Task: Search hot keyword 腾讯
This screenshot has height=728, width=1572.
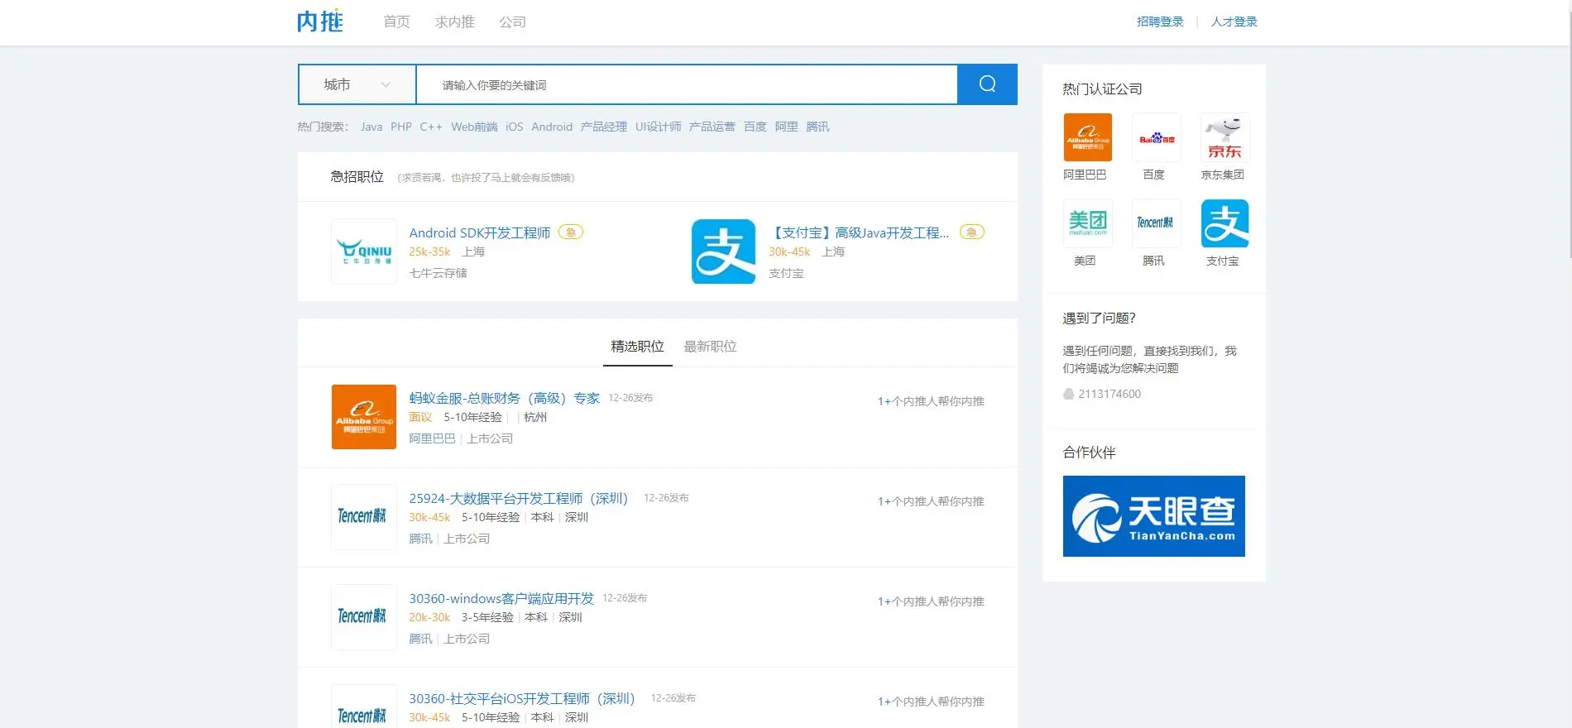Action: pos(818,127)
